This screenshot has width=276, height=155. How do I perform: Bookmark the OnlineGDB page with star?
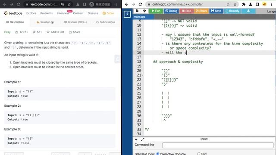pyautogui.click(x=235, y=4)
